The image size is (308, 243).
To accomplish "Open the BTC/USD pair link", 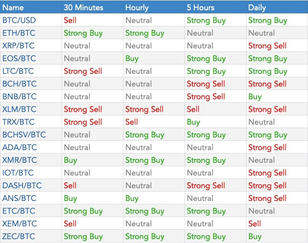I will pos(19,20).
